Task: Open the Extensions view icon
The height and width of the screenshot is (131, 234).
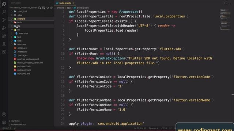Action: point(4,36)
